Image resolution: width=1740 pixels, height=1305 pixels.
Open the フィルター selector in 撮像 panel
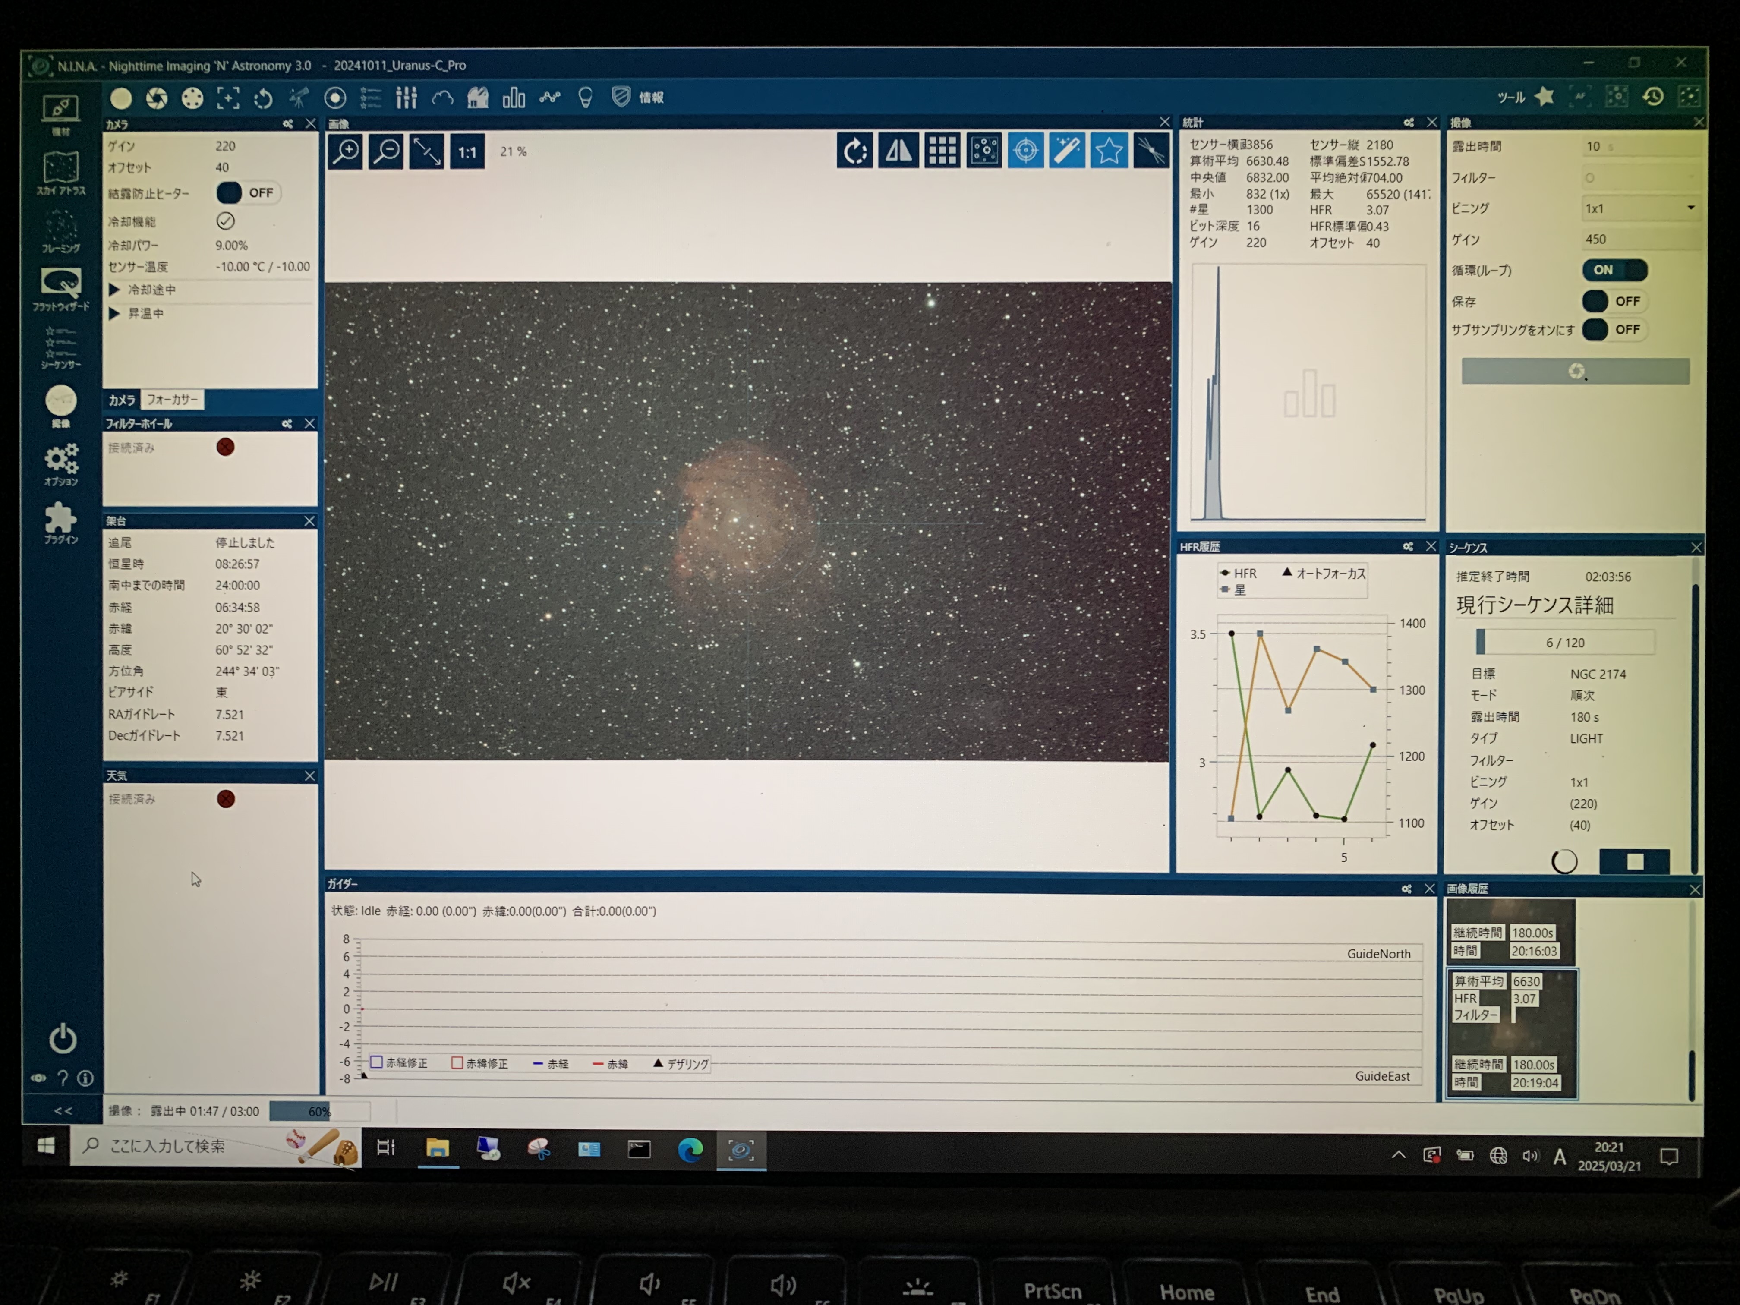(1641, 178)
